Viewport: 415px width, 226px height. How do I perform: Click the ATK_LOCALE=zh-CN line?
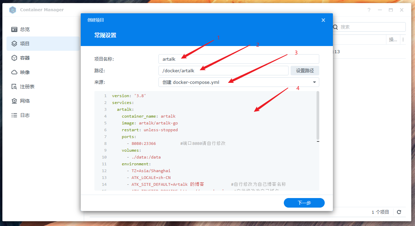[x=148, y=178]
